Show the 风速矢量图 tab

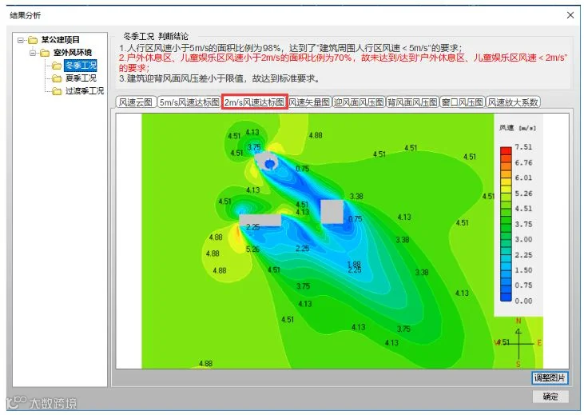tap(309, 102)
